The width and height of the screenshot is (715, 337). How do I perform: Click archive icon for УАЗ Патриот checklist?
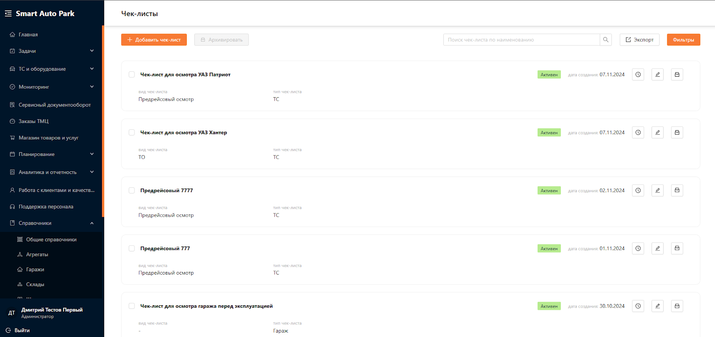677,75
